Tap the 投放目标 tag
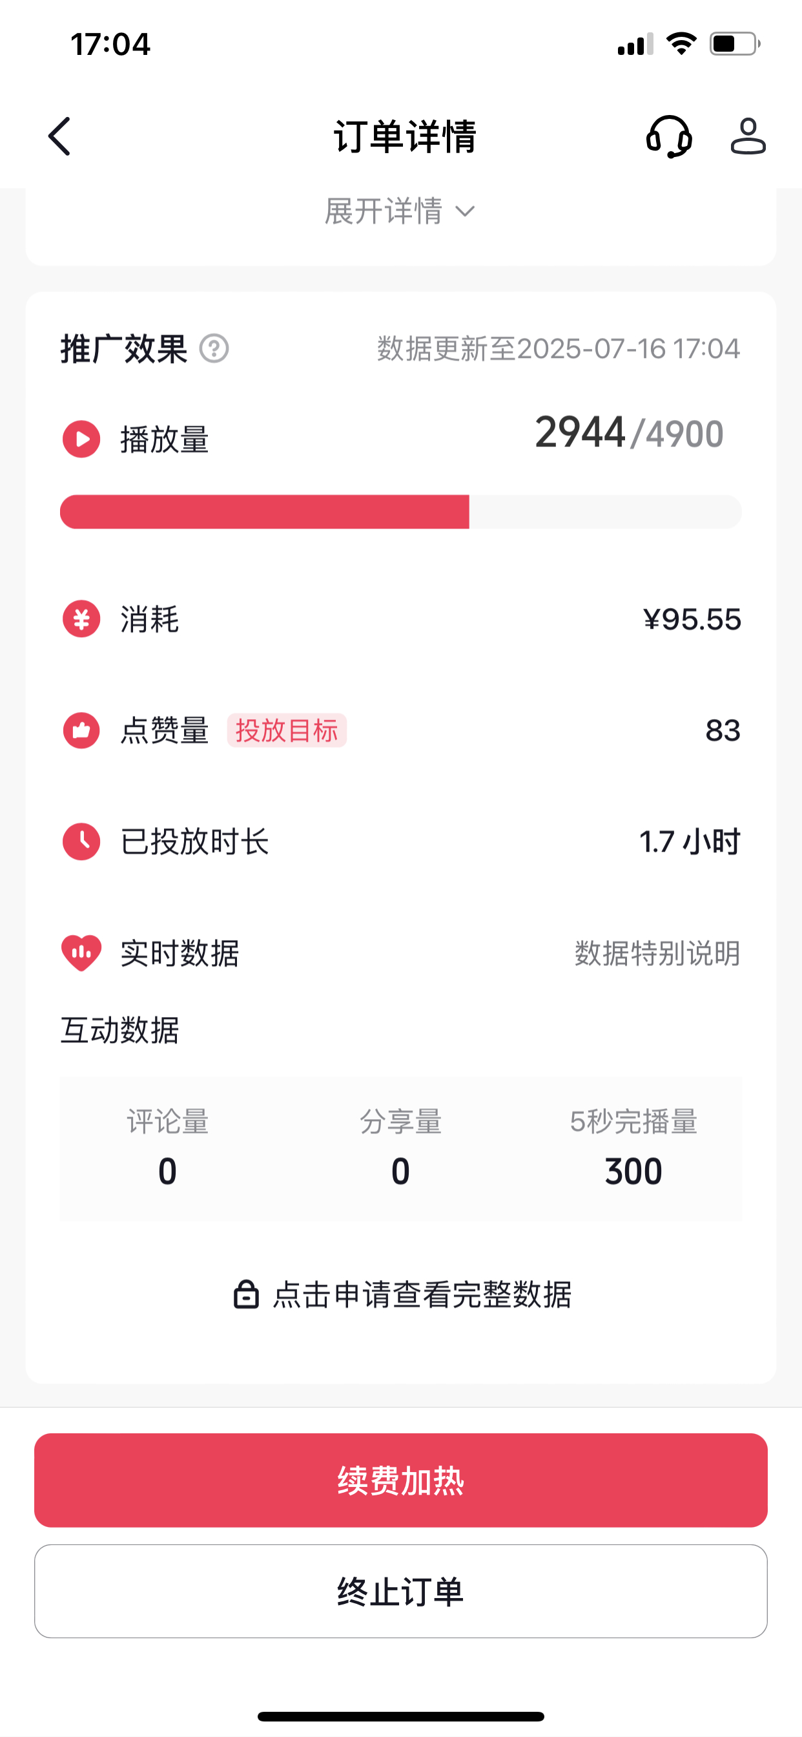Screen dimensions: 802x1737 287,730
